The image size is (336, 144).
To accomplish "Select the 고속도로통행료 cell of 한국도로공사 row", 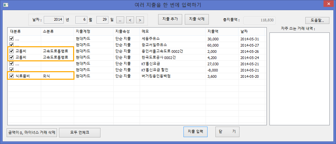I will tap(57, 57).
